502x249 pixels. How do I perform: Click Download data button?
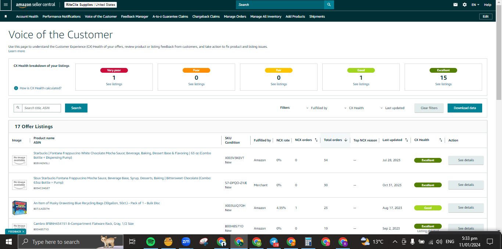tap(465, 108)
